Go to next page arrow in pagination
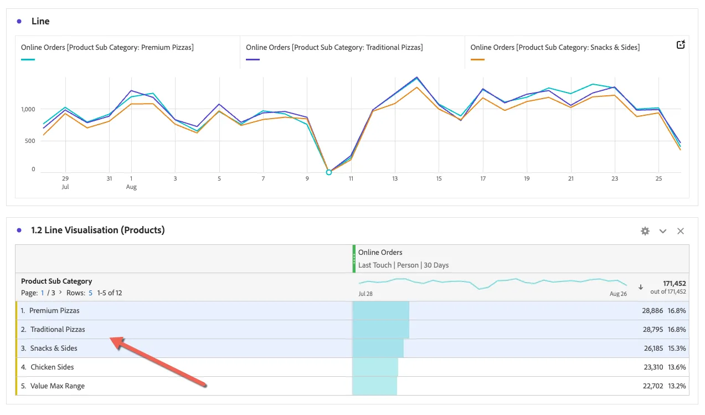This screenshot has height=415, width=705. tap(60, 293)
